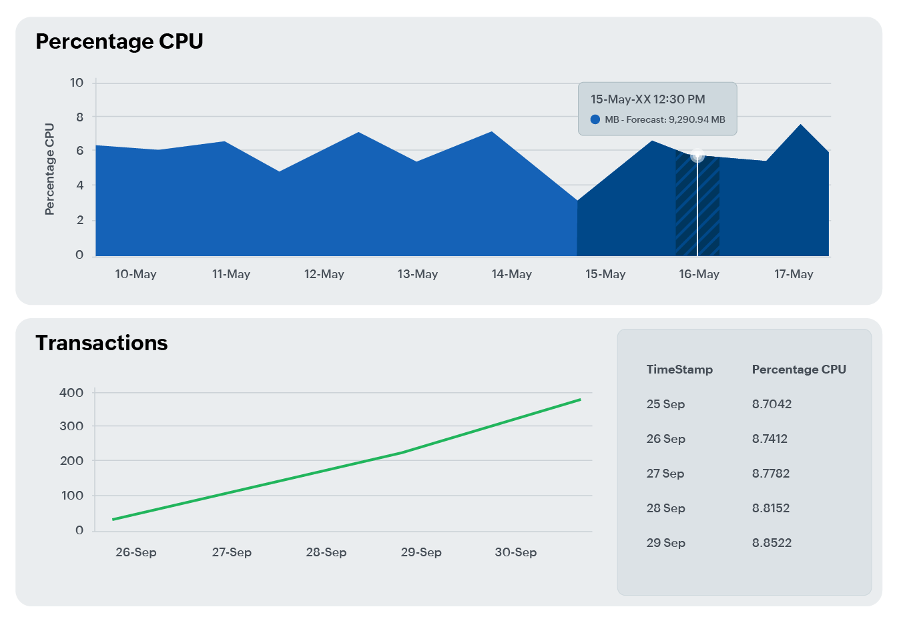897x621 pixels.
Task: Click the 26-Sep label on Transactions chart
Action: click(136, 552)
